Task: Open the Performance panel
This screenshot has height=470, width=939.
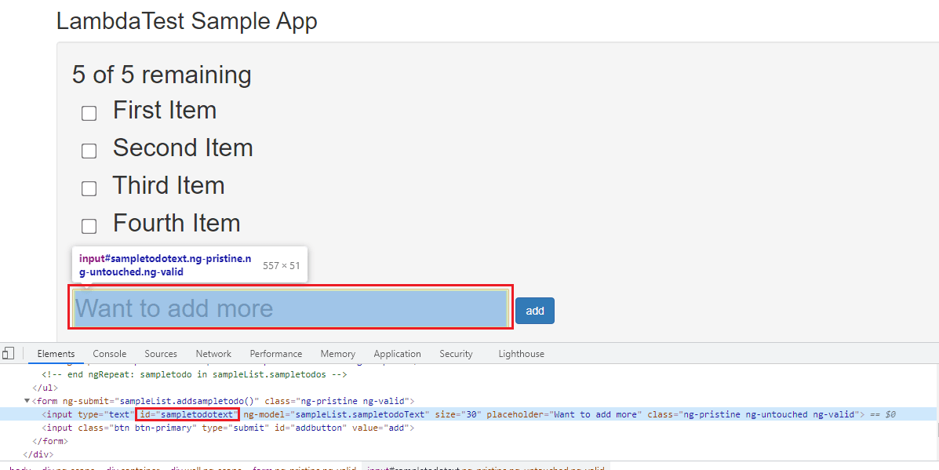Action: coord(275,353)
